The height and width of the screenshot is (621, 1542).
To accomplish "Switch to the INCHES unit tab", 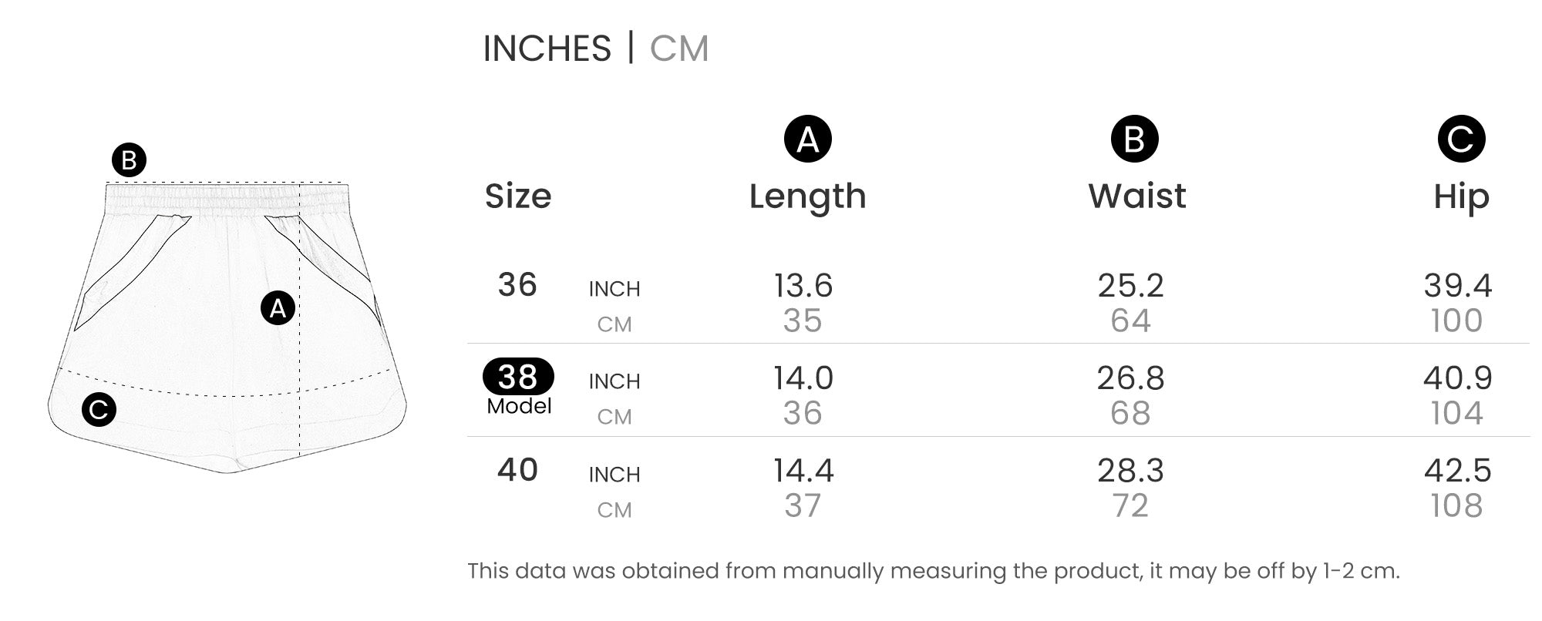I will (x=547, y=49).
